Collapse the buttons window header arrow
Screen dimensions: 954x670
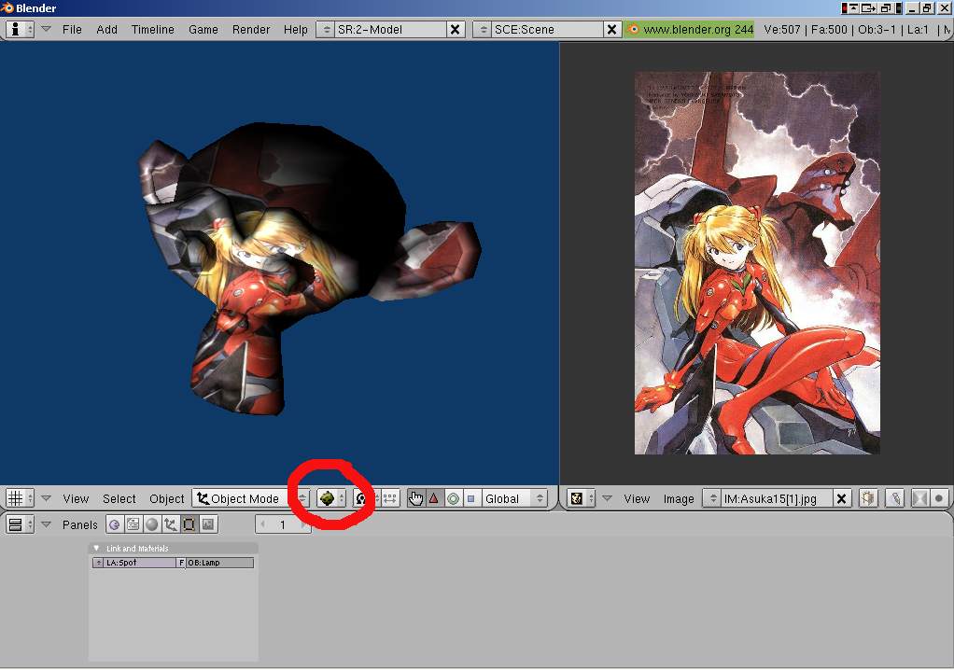click(47, 523)
